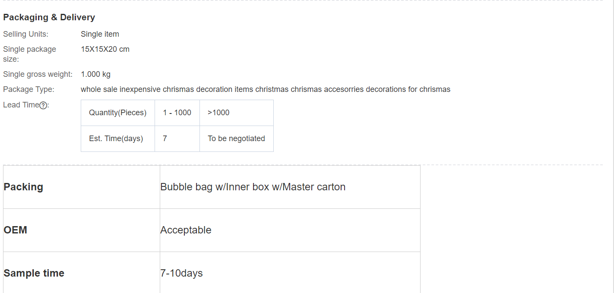This screenshot has width=614, height=293.
Task: Click the Quantity(Pieces) table cell
Action: [117, 113]
